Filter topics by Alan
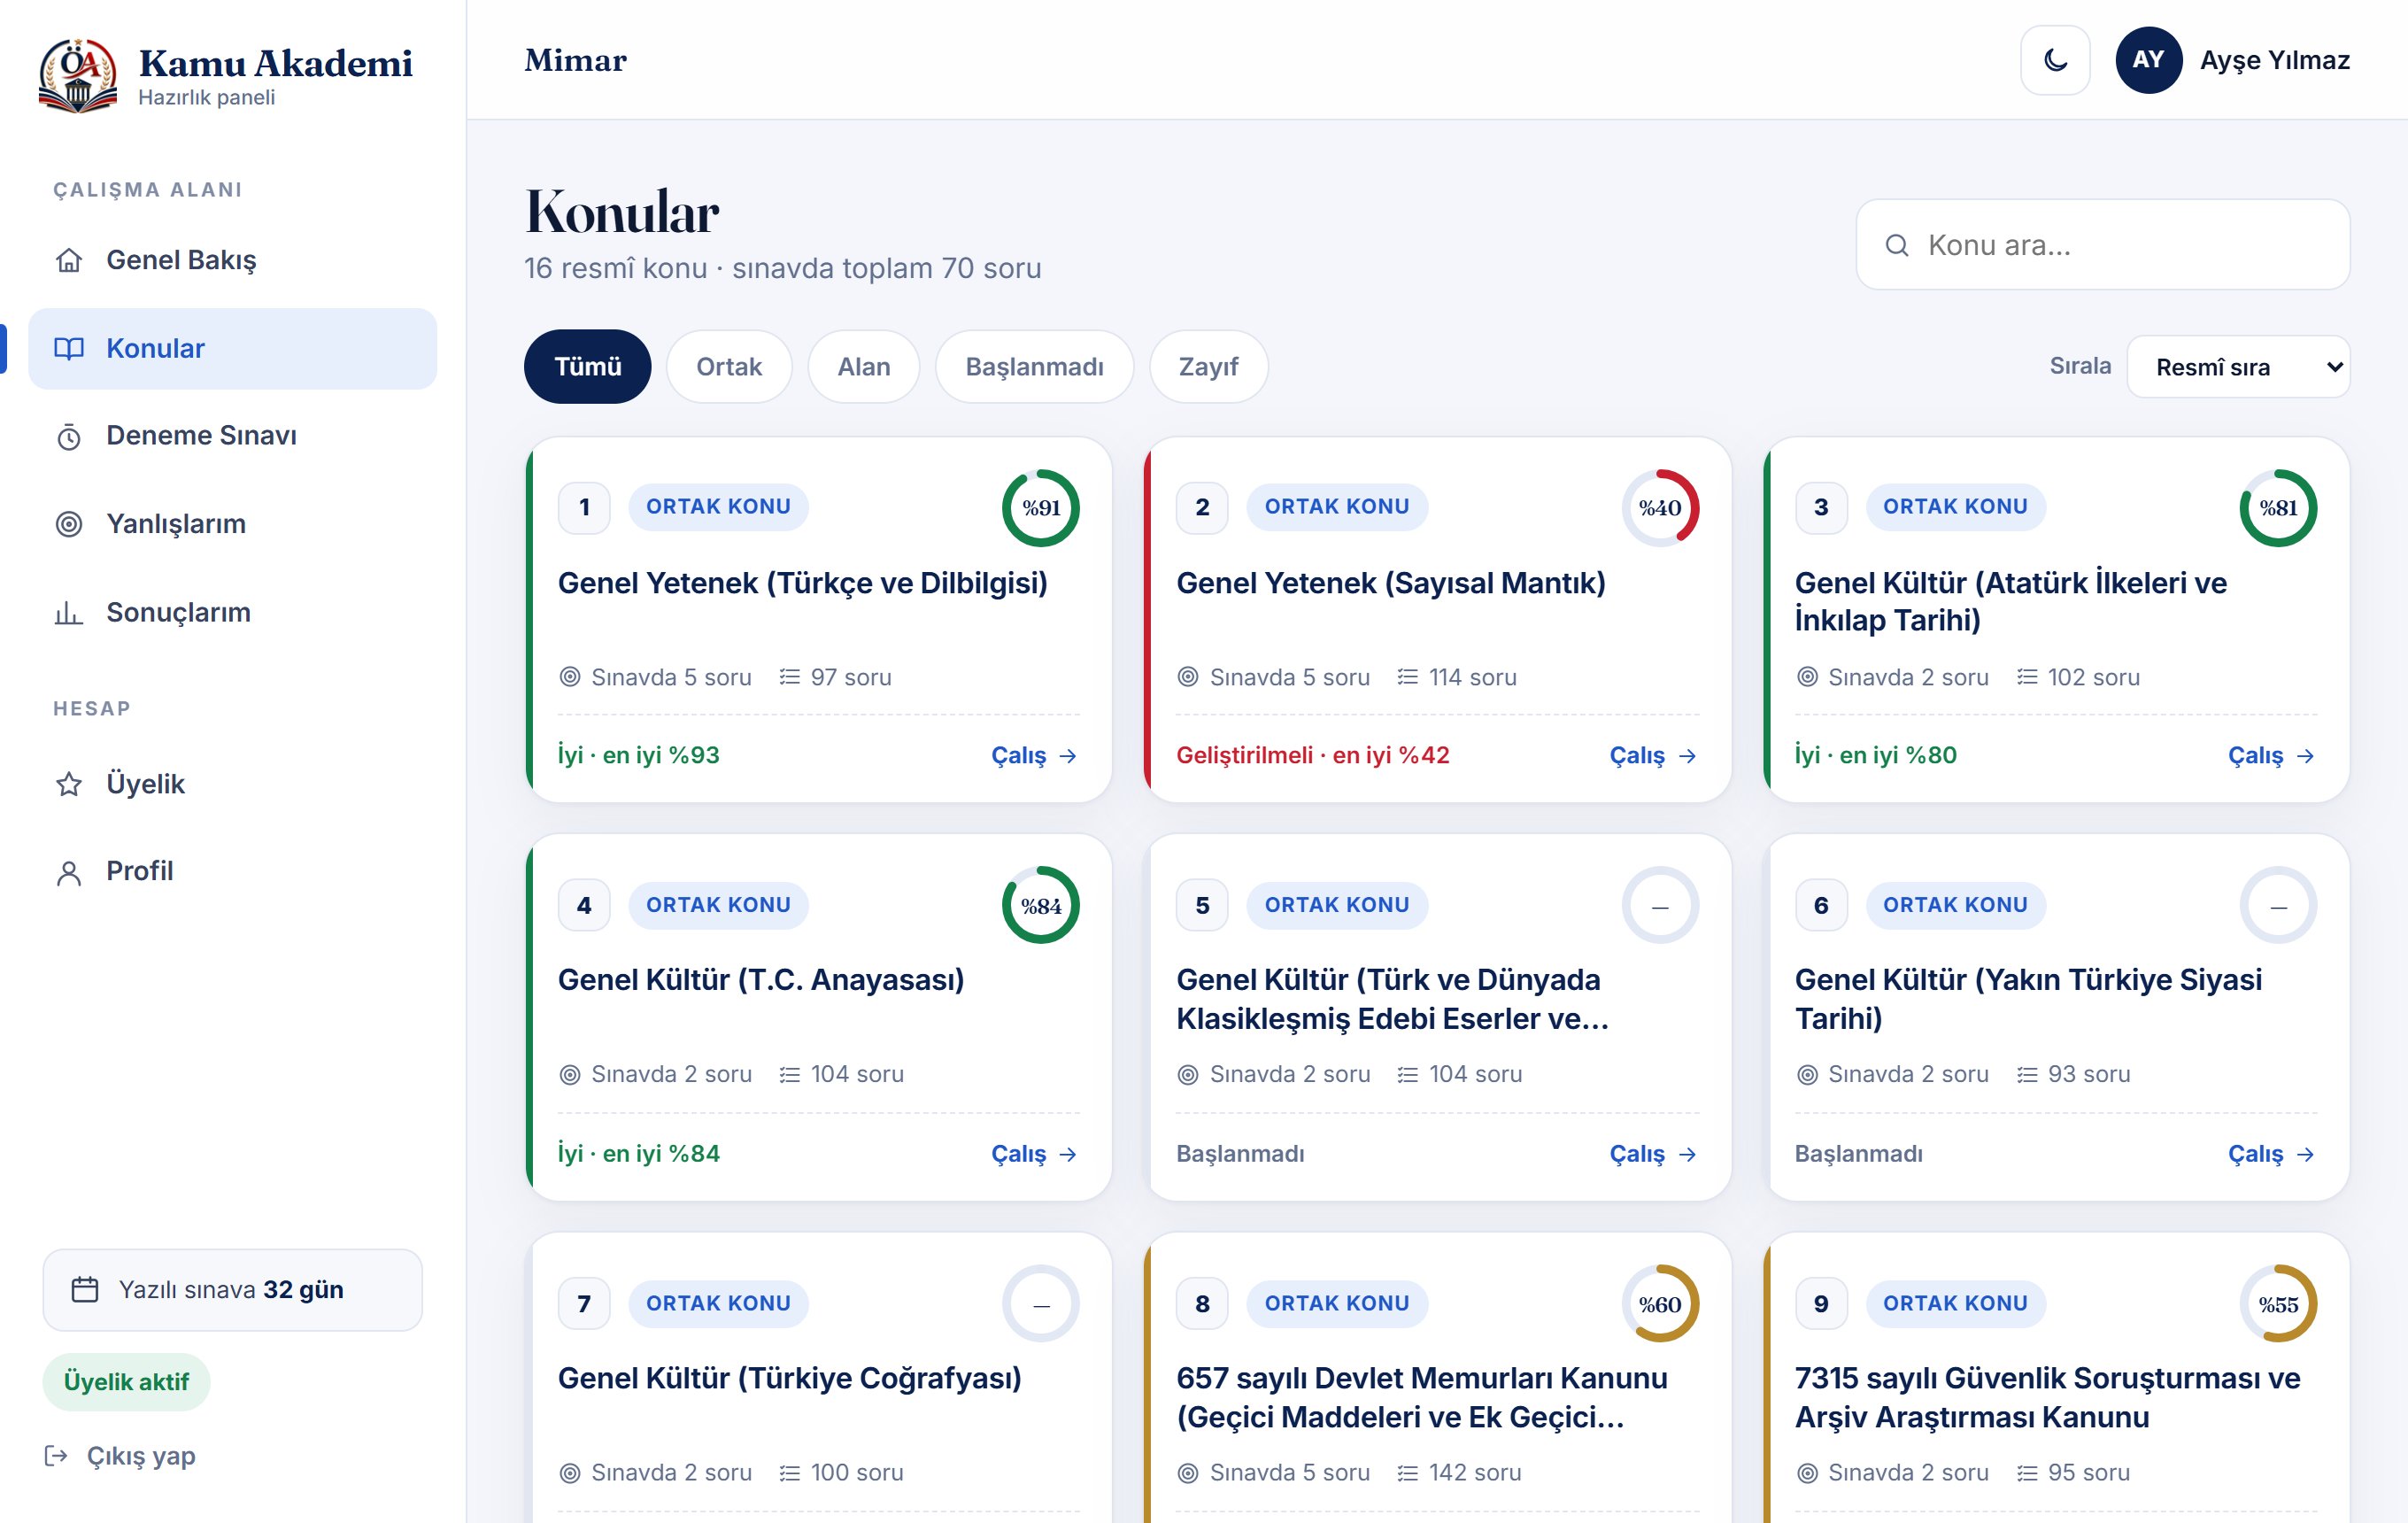The height and width of the screenshot is (1523, 2408). coord(863,367)
